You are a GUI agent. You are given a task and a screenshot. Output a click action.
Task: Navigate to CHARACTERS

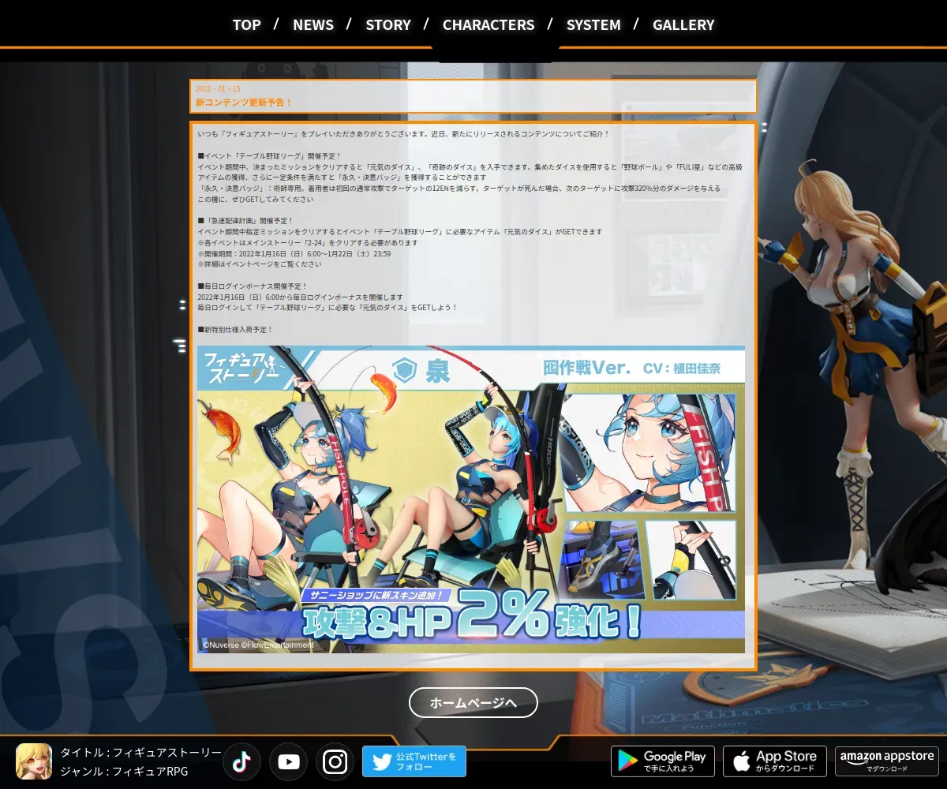(488, 25)
